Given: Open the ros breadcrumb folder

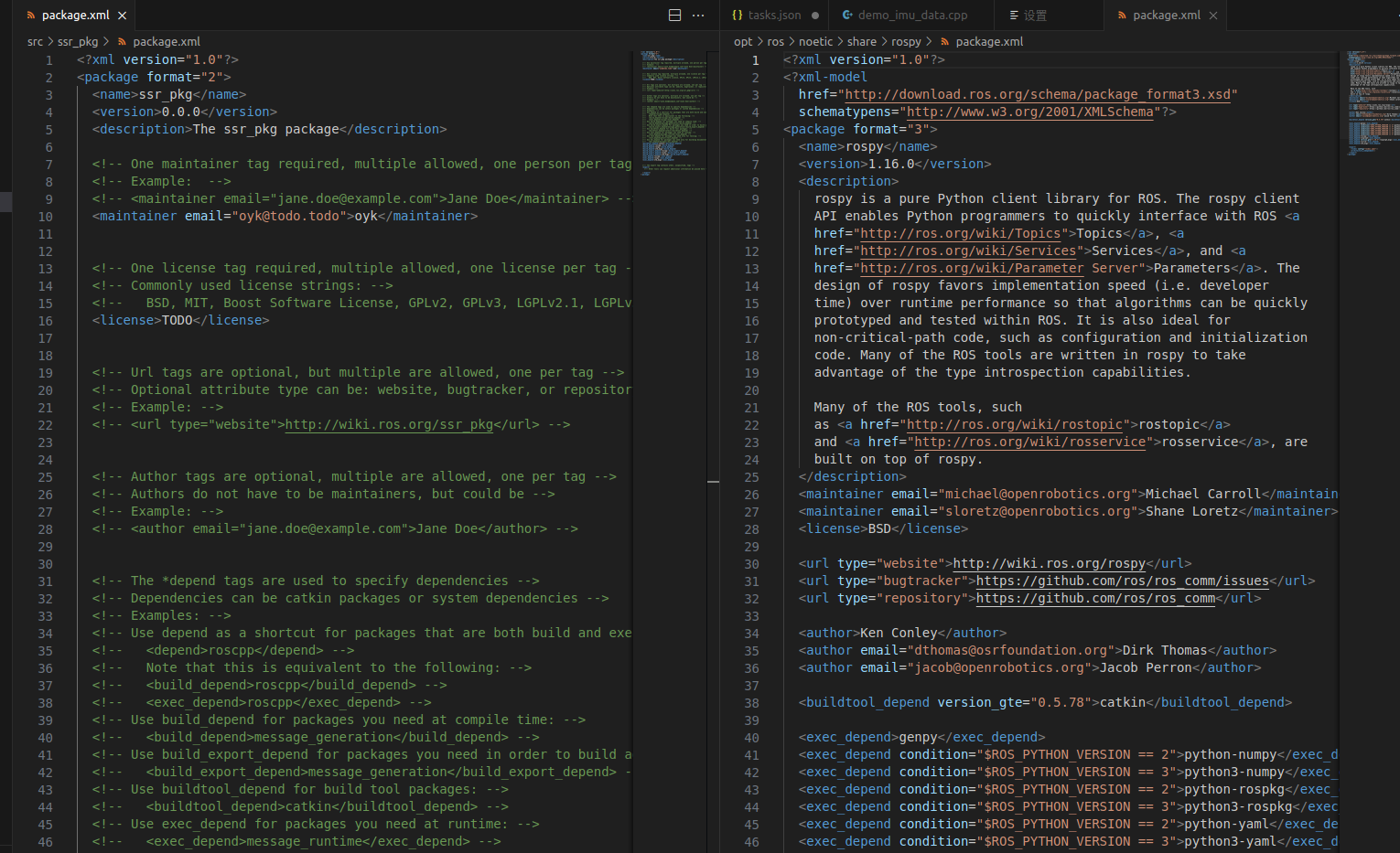Looking at the screenshot, I should (x=776, y=42).
